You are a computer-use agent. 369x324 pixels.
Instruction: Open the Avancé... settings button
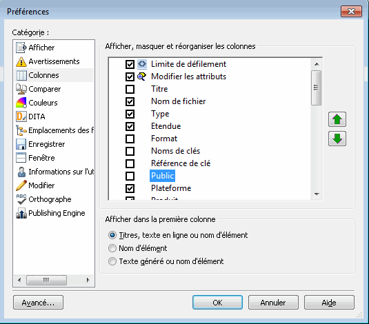38,303
